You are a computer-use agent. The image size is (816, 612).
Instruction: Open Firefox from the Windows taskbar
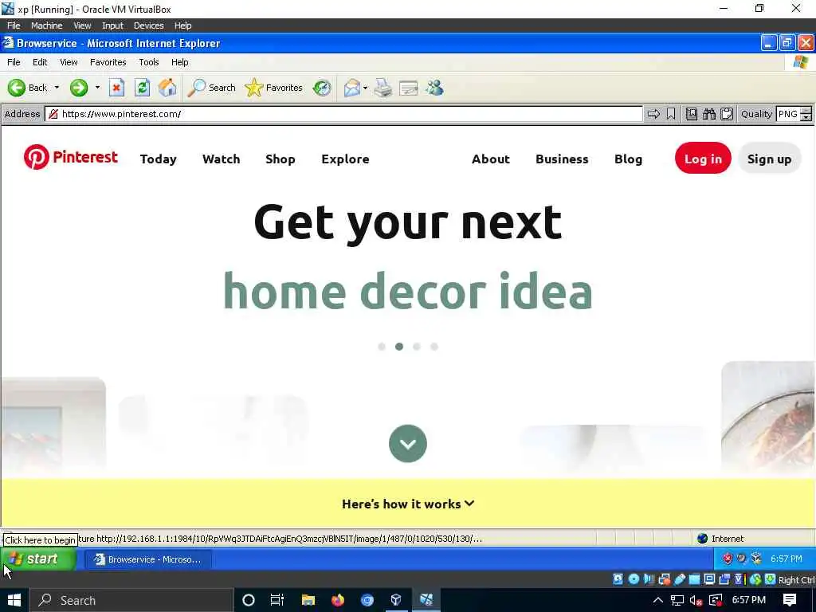pyautogui.click(x=338, y=600)
